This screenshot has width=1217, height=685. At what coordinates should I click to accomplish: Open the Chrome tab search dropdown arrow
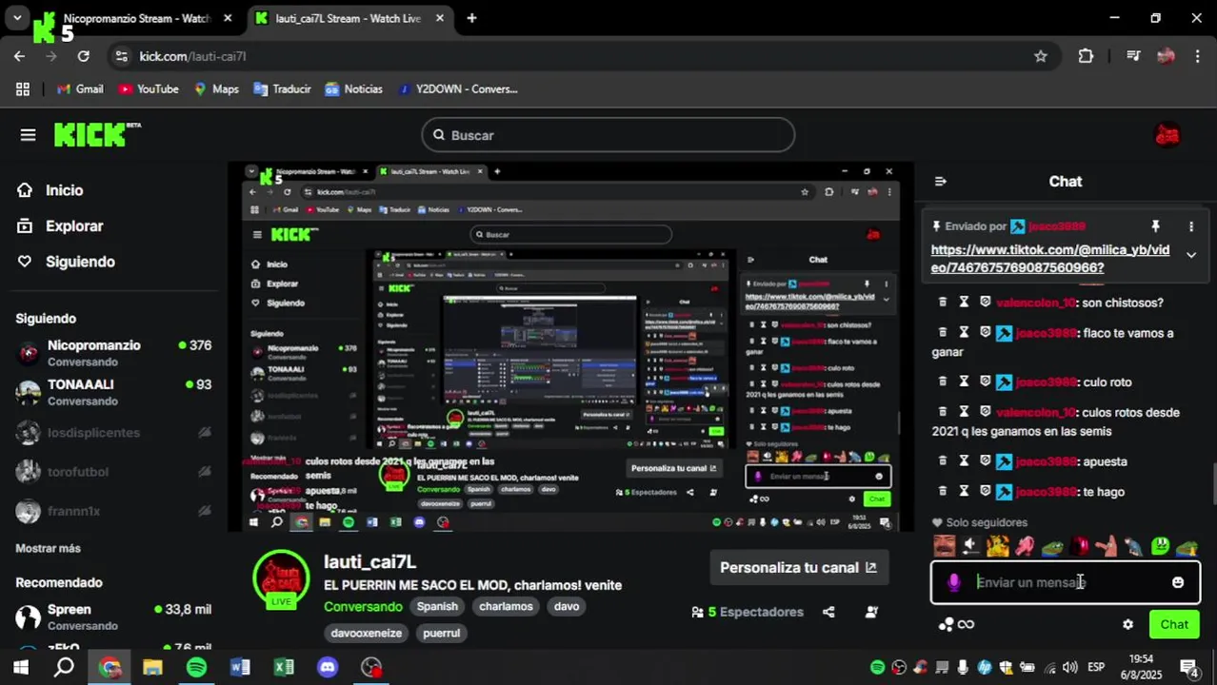17,18
